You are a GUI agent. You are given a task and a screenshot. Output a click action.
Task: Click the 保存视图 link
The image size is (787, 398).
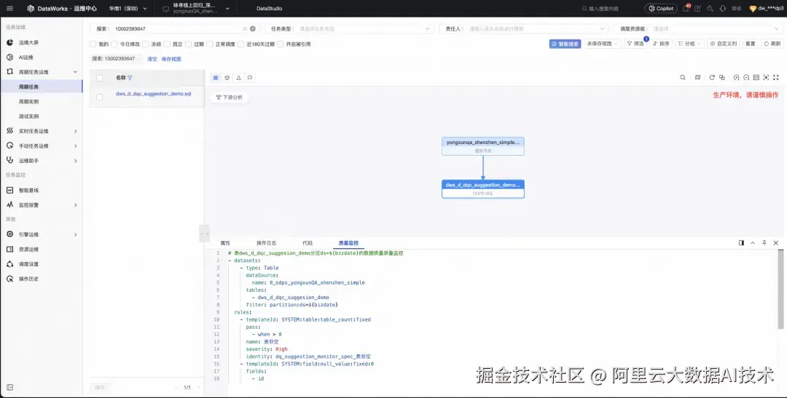click(171, 59)
